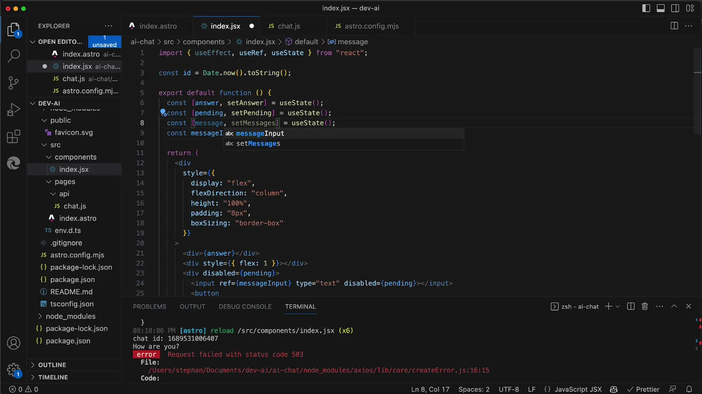
Task: Choose setMessages autocomplete suggestion
Action: tap(344, 144)
